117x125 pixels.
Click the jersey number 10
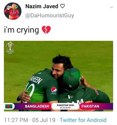pos(30,91)
